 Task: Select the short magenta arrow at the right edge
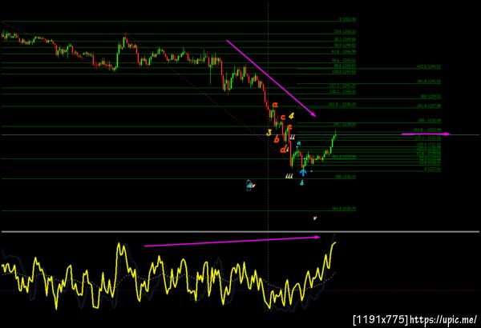click(426, 134)
